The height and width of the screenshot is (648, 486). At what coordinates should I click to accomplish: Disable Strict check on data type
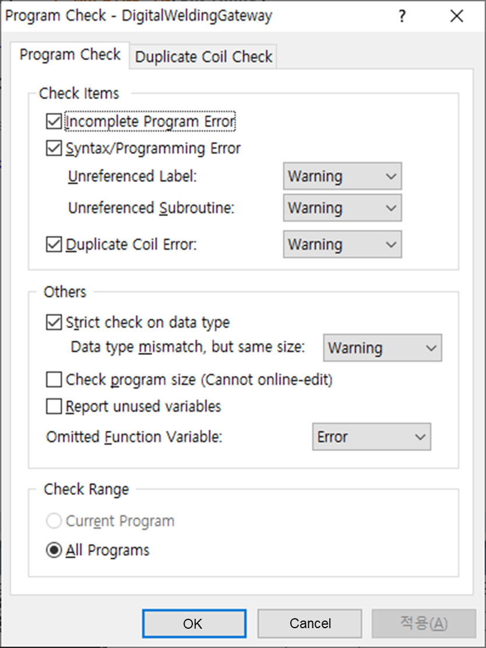54,322
